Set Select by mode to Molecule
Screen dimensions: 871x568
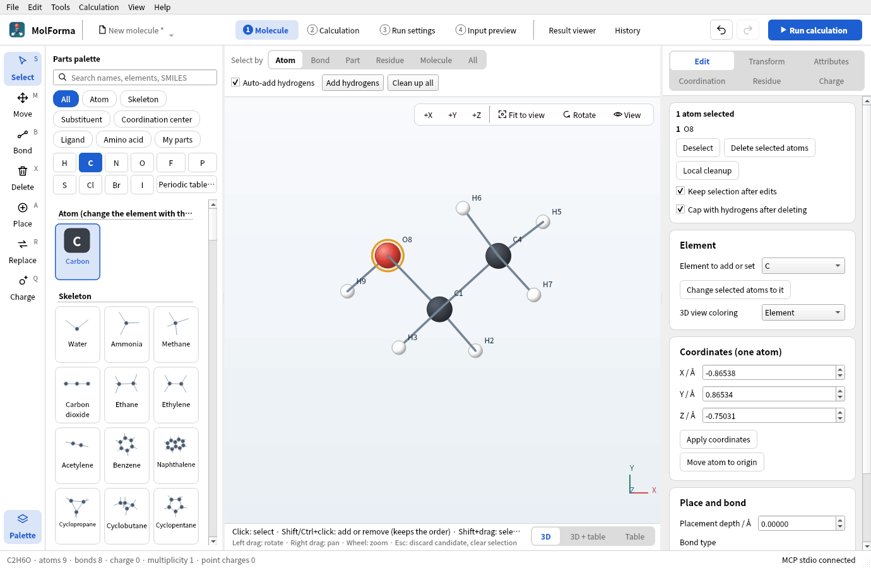(436, 61)
